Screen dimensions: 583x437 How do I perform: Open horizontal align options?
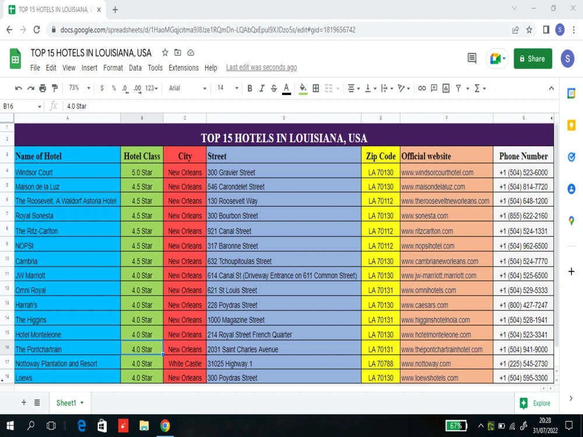pos(354,89)
